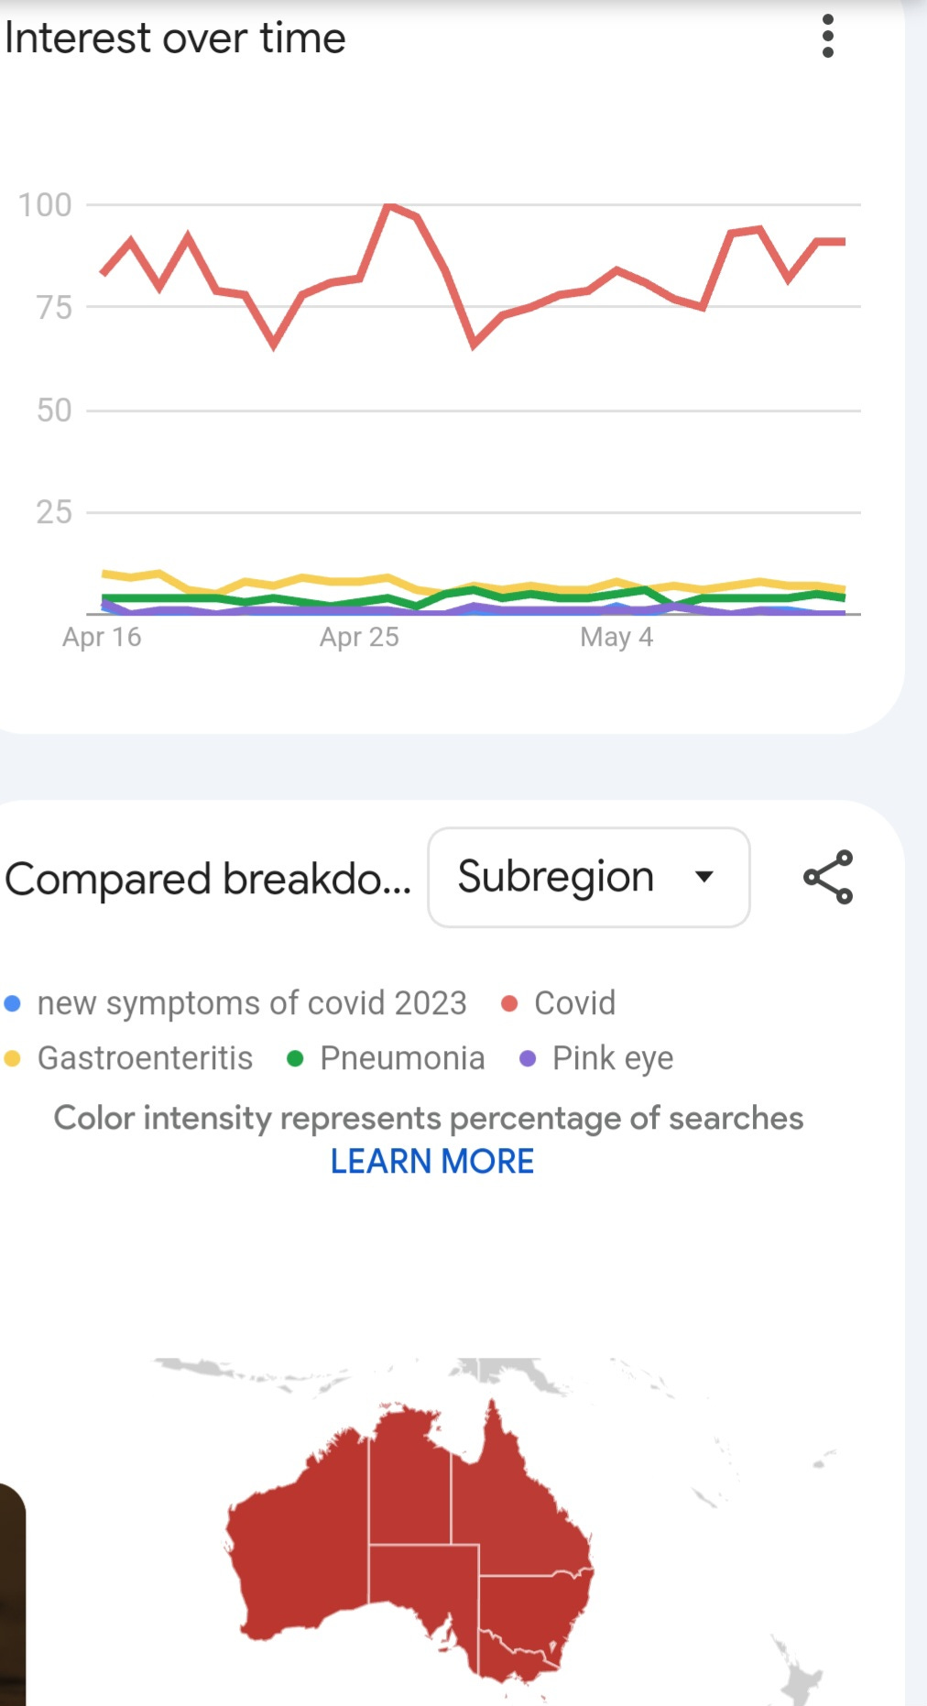Click the blue dot for new symptoms of covid 2023

point(13,1003)
